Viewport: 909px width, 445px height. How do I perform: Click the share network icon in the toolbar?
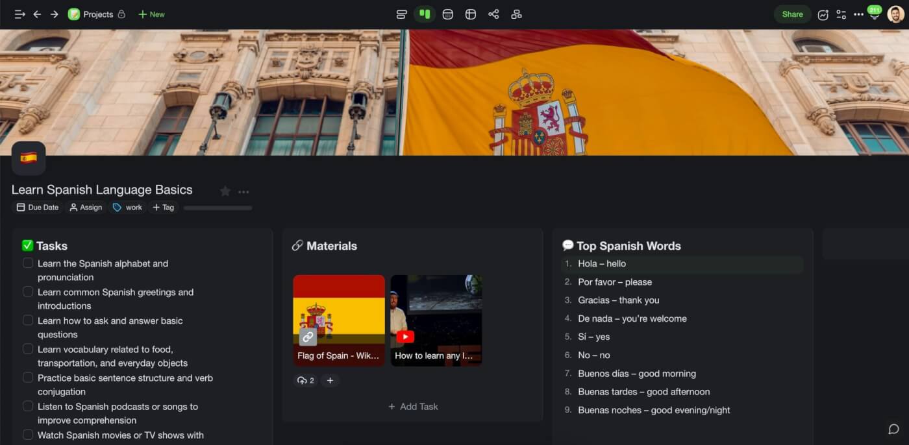(x=493, y=14)
